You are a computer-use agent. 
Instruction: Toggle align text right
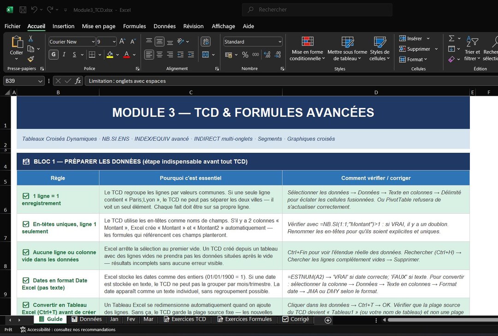170,54
